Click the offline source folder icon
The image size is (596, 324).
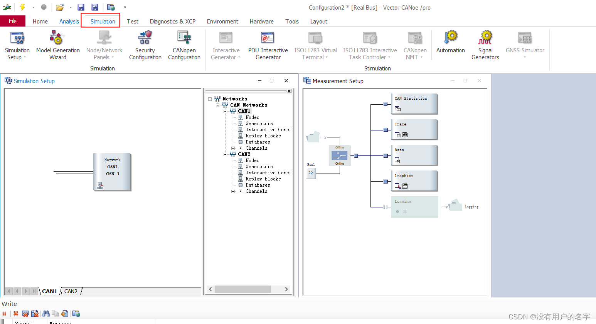tap(313, 137)
